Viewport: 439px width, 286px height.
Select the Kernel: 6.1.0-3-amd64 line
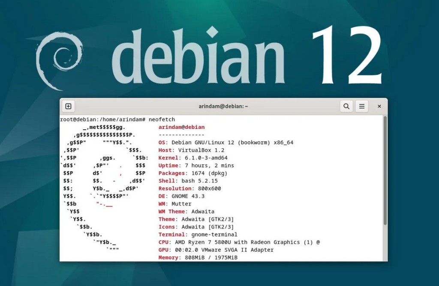[193, 158]
